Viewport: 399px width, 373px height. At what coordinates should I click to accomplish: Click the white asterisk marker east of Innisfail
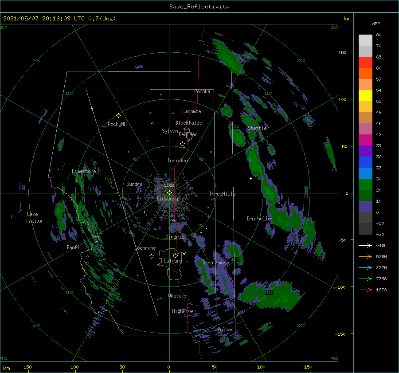(211, 152)
